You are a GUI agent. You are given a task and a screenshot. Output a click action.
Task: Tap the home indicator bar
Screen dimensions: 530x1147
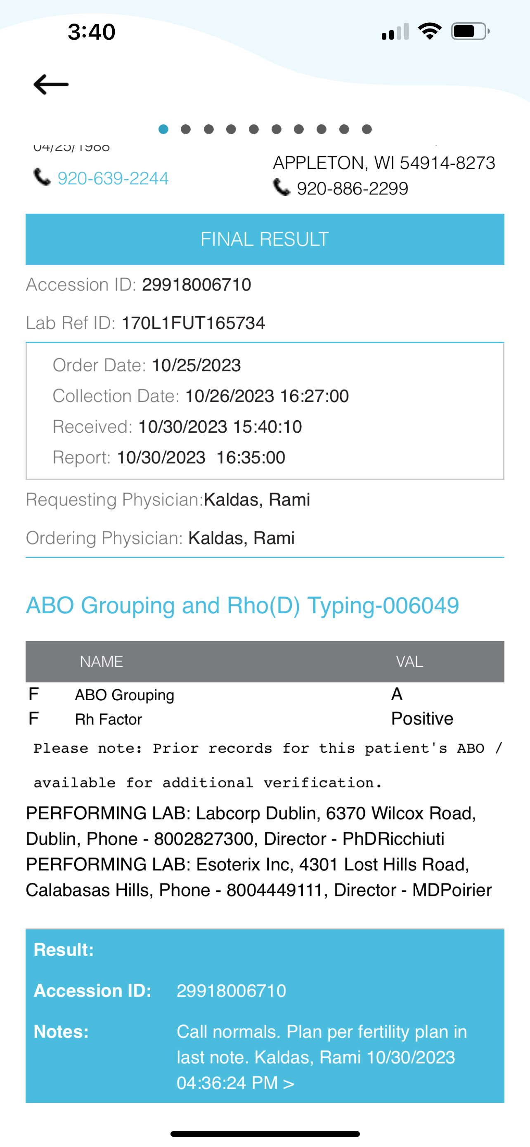pos(265,1134)
